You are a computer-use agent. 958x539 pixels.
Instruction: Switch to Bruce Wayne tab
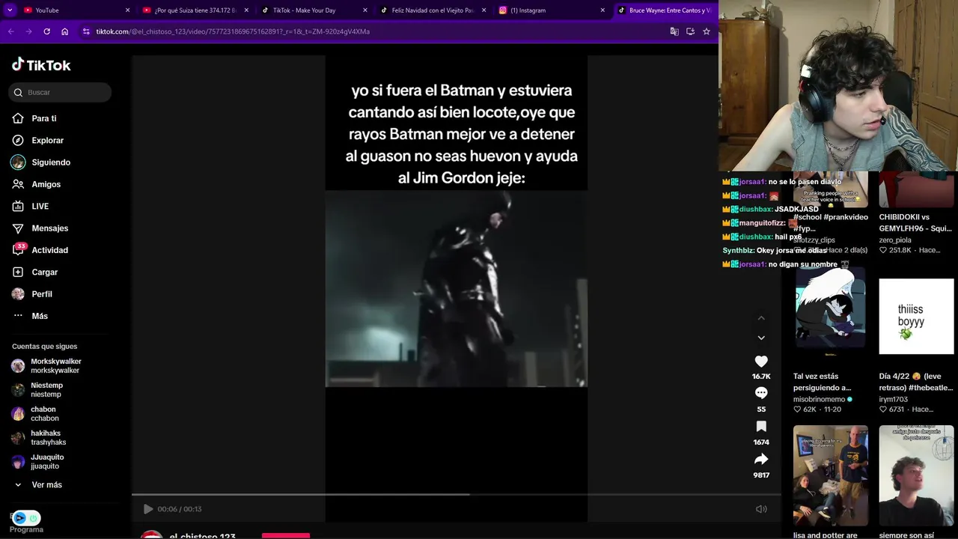pos(665,10)
